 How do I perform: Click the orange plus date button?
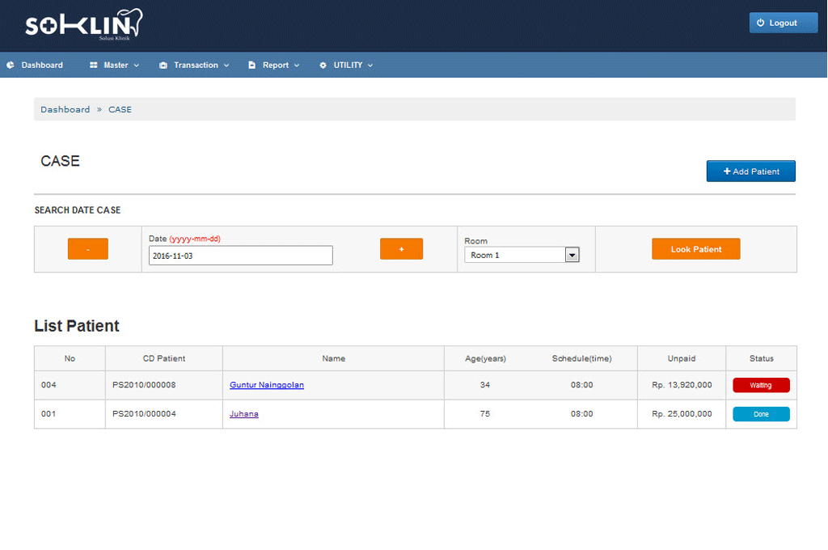pos(401,249)
